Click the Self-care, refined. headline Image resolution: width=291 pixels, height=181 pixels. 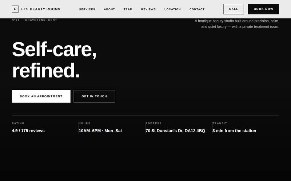pyautogui.click(x=54, y=60)
